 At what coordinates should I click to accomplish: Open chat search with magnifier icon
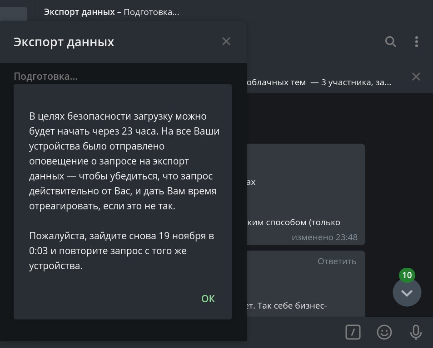click(x=390, y=42)
